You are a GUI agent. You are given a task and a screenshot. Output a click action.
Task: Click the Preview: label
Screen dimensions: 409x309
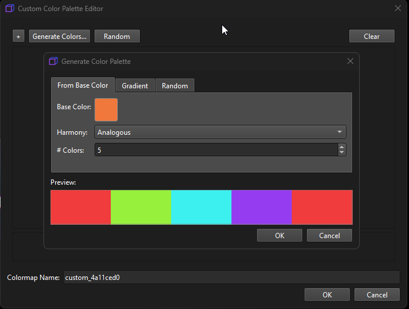(63, 182)
